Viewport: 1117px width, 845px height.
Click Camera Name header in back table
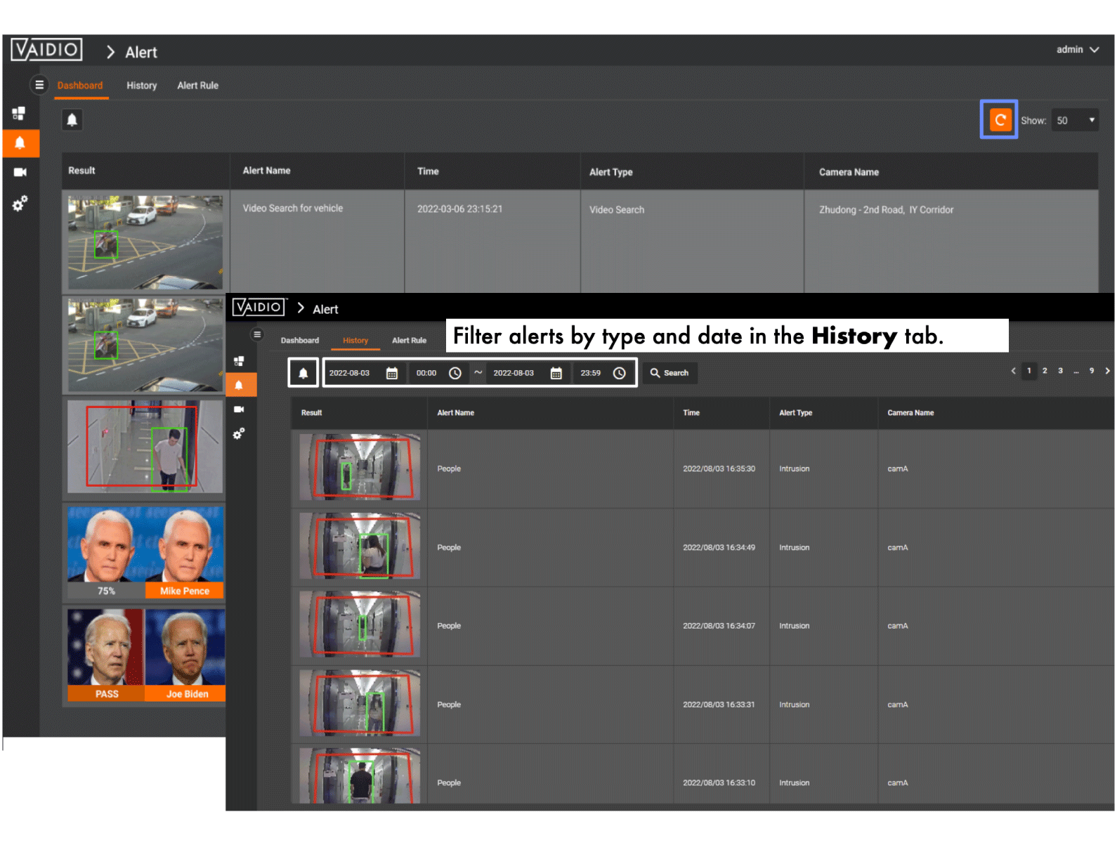(849, 172)
